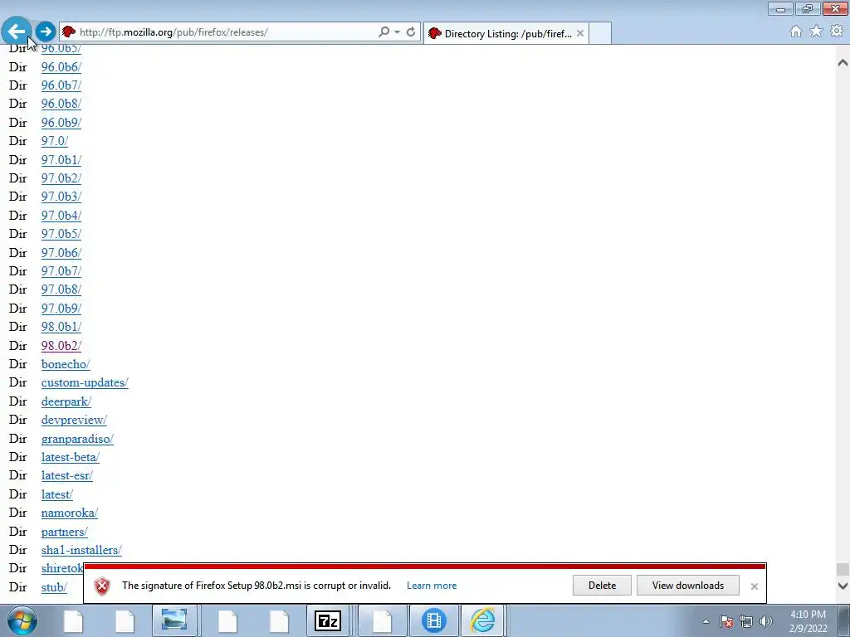850x637 pixels.
Task: Open the latest/ directory
Action: [57, 495]
